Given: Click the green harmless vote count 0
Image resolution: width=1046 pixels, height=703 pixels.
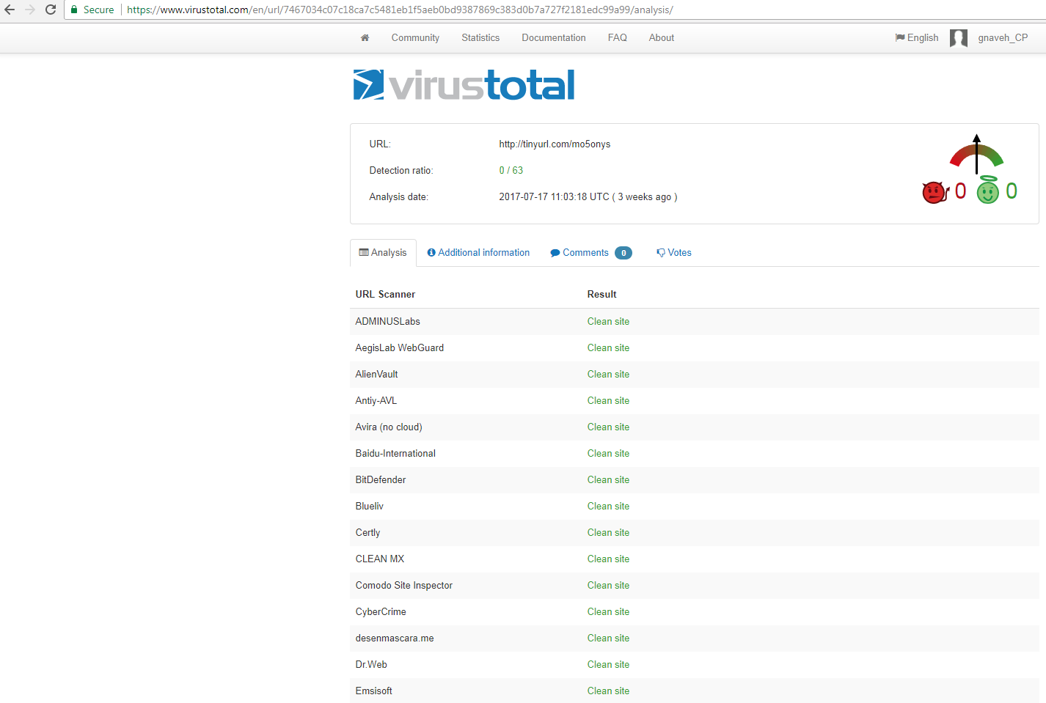Looking at the screenshot, I should (1012, 191).
